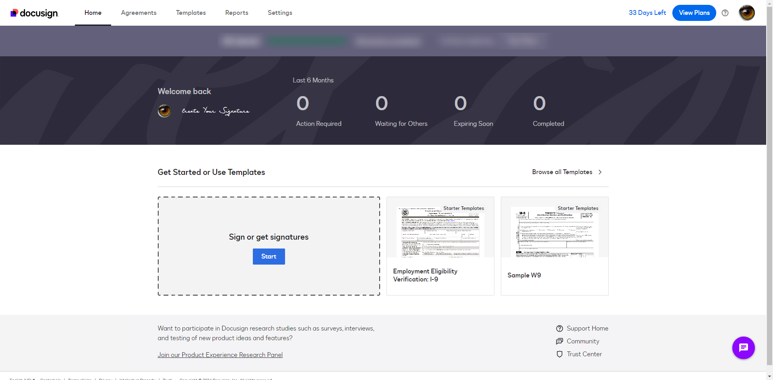Click the 'Welcome back' text
773x380 pixels.
184,91
